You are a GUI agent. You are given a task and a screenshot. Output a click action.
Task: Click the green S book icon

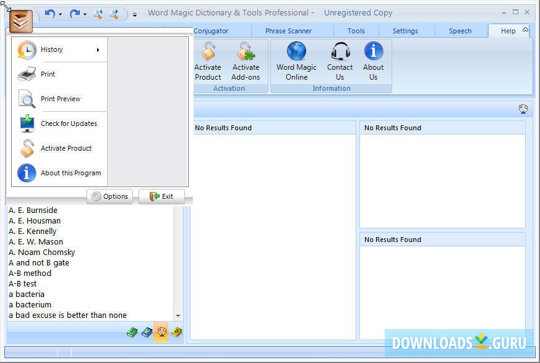(x=132, y=332)
